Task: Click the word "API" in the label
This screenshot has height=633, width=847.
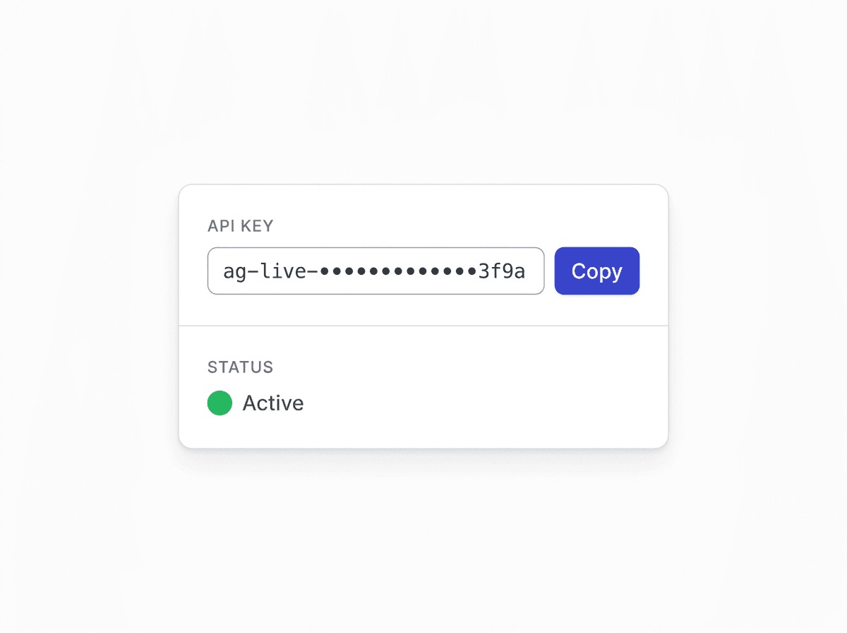Action: click(x=220, y=226)
